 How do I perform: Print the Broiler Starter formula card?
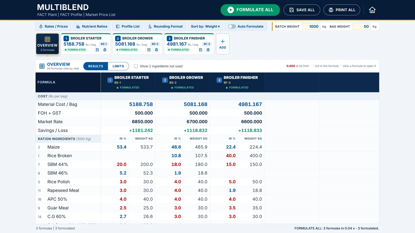pos(105,50)
